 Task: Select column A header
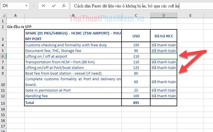coord(16,15)
